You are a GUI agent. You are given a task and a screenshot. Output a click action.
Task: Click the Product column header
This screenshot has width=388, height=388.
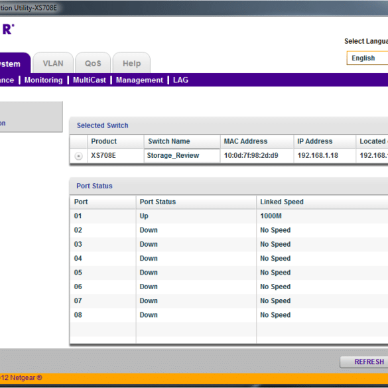115,141
